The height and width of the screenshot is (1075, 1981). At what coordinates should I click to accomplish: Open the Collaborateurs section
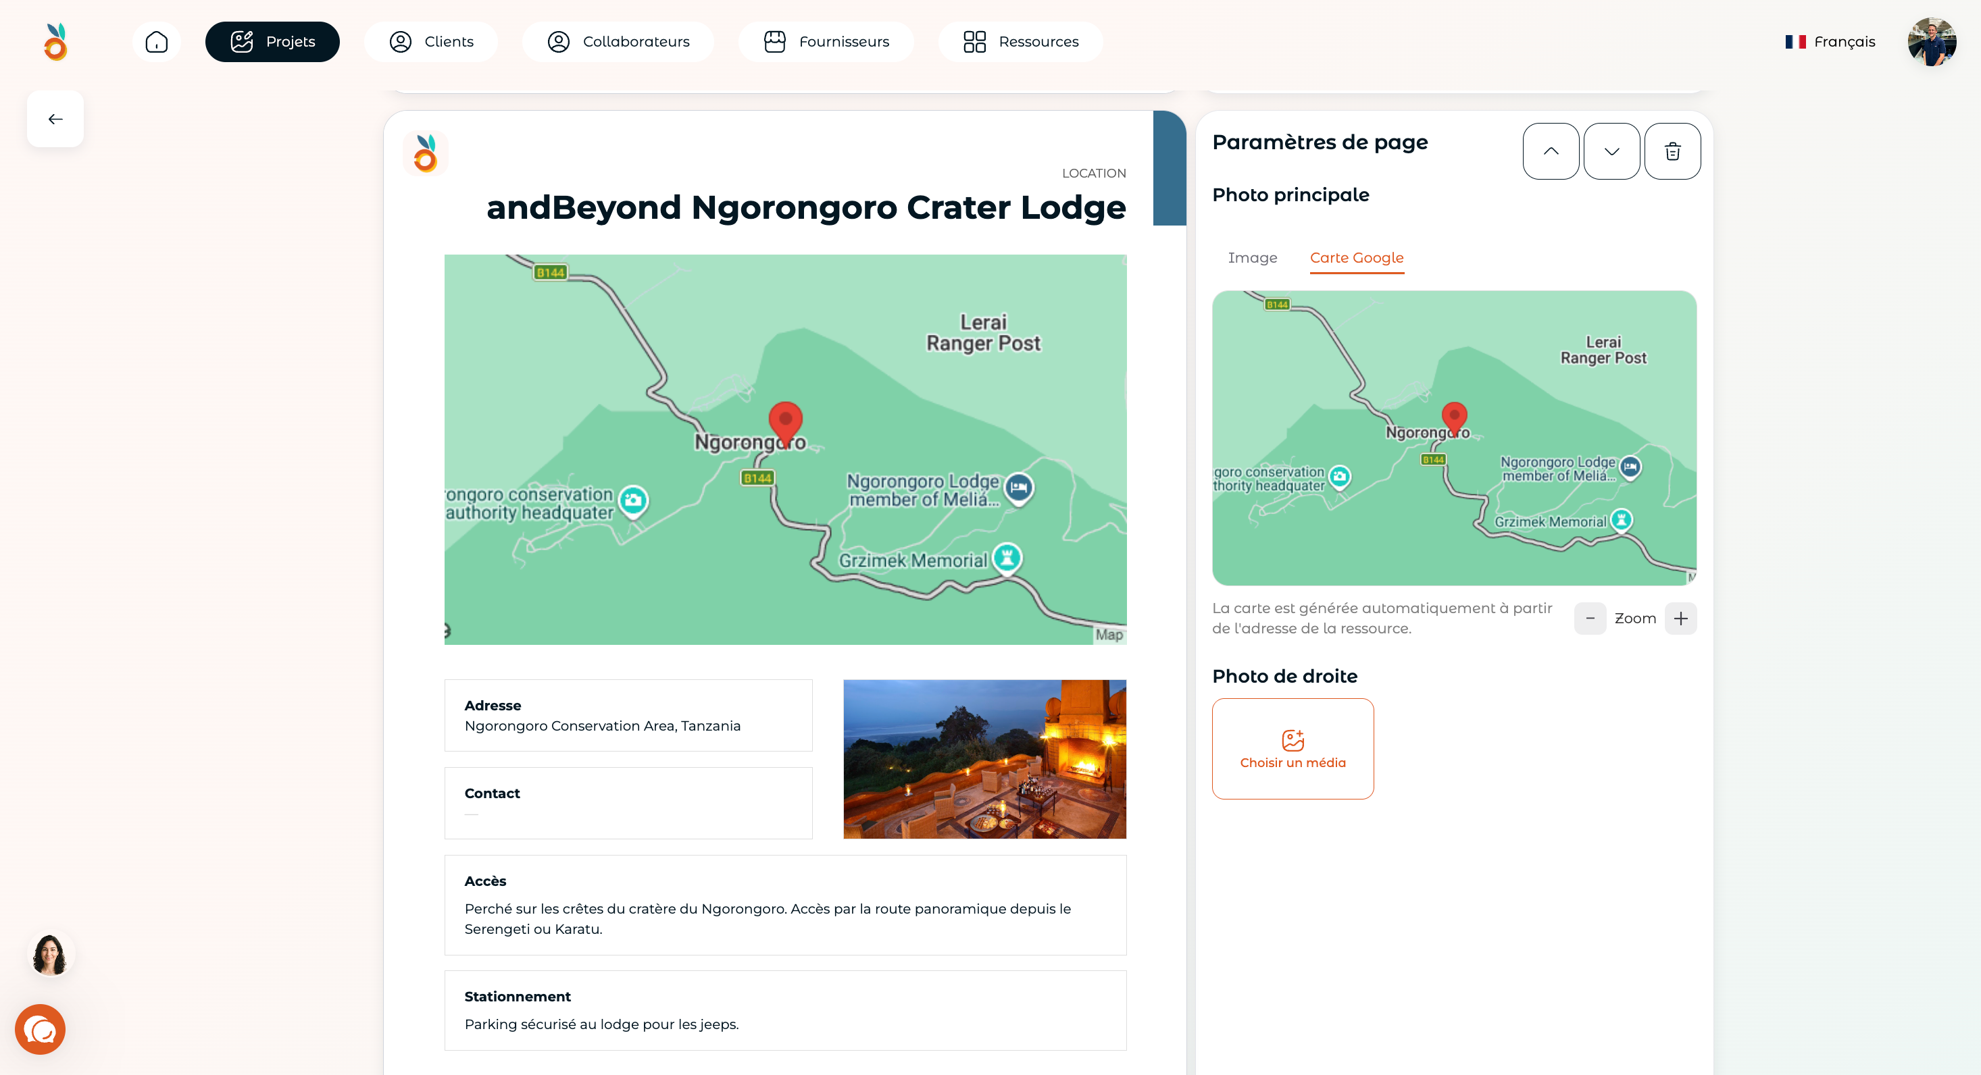coord(618,41)
